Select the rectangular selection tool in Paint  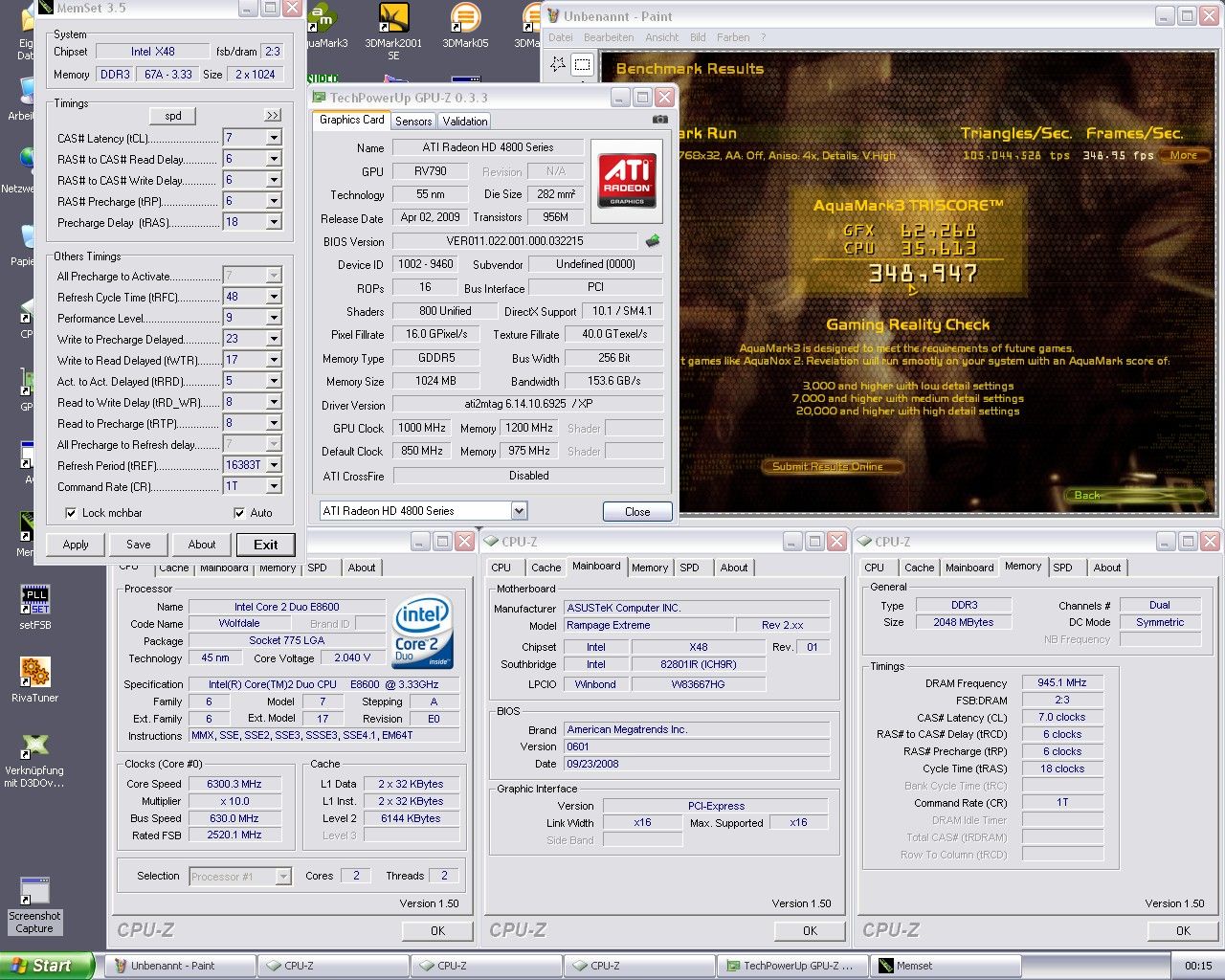pos(582,64)
